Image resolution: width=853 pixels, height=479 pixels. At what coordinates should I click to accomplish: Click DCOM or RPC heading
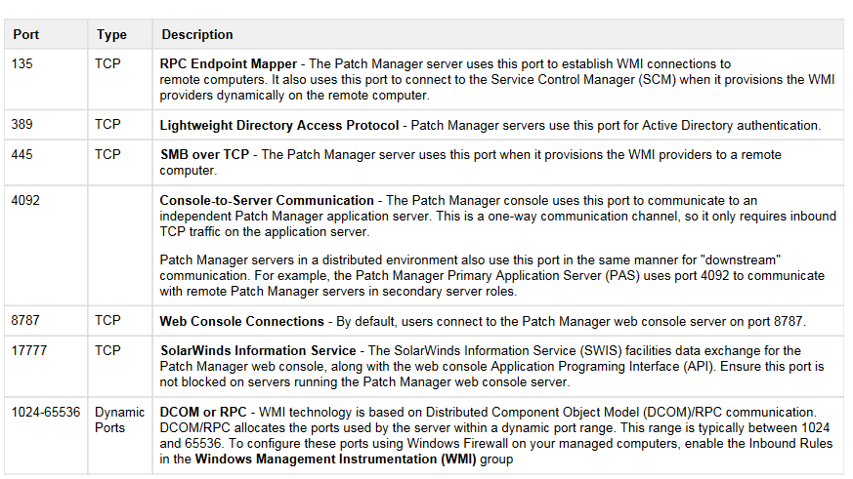(x=203, y=413)
